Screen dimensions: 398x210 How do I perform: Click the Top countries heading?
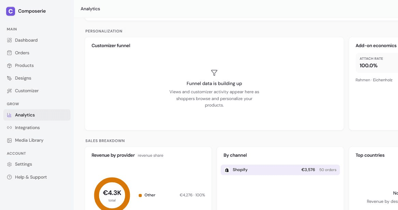coord(370,155)
